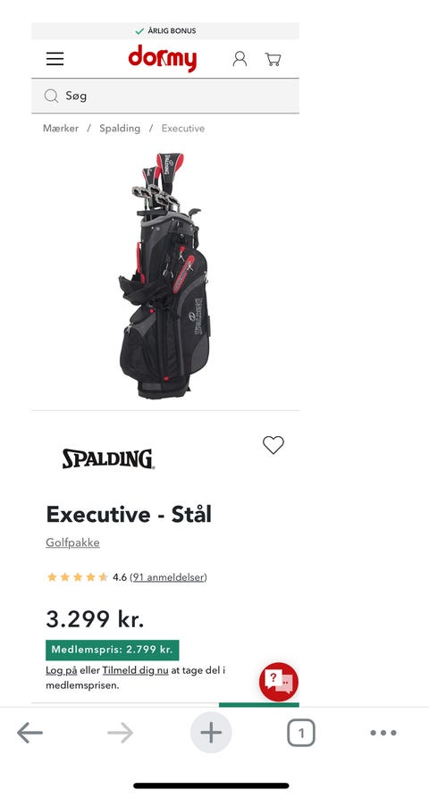The image size is (429, 798).
Task: Open the hamburger menu
Action: 55,59
